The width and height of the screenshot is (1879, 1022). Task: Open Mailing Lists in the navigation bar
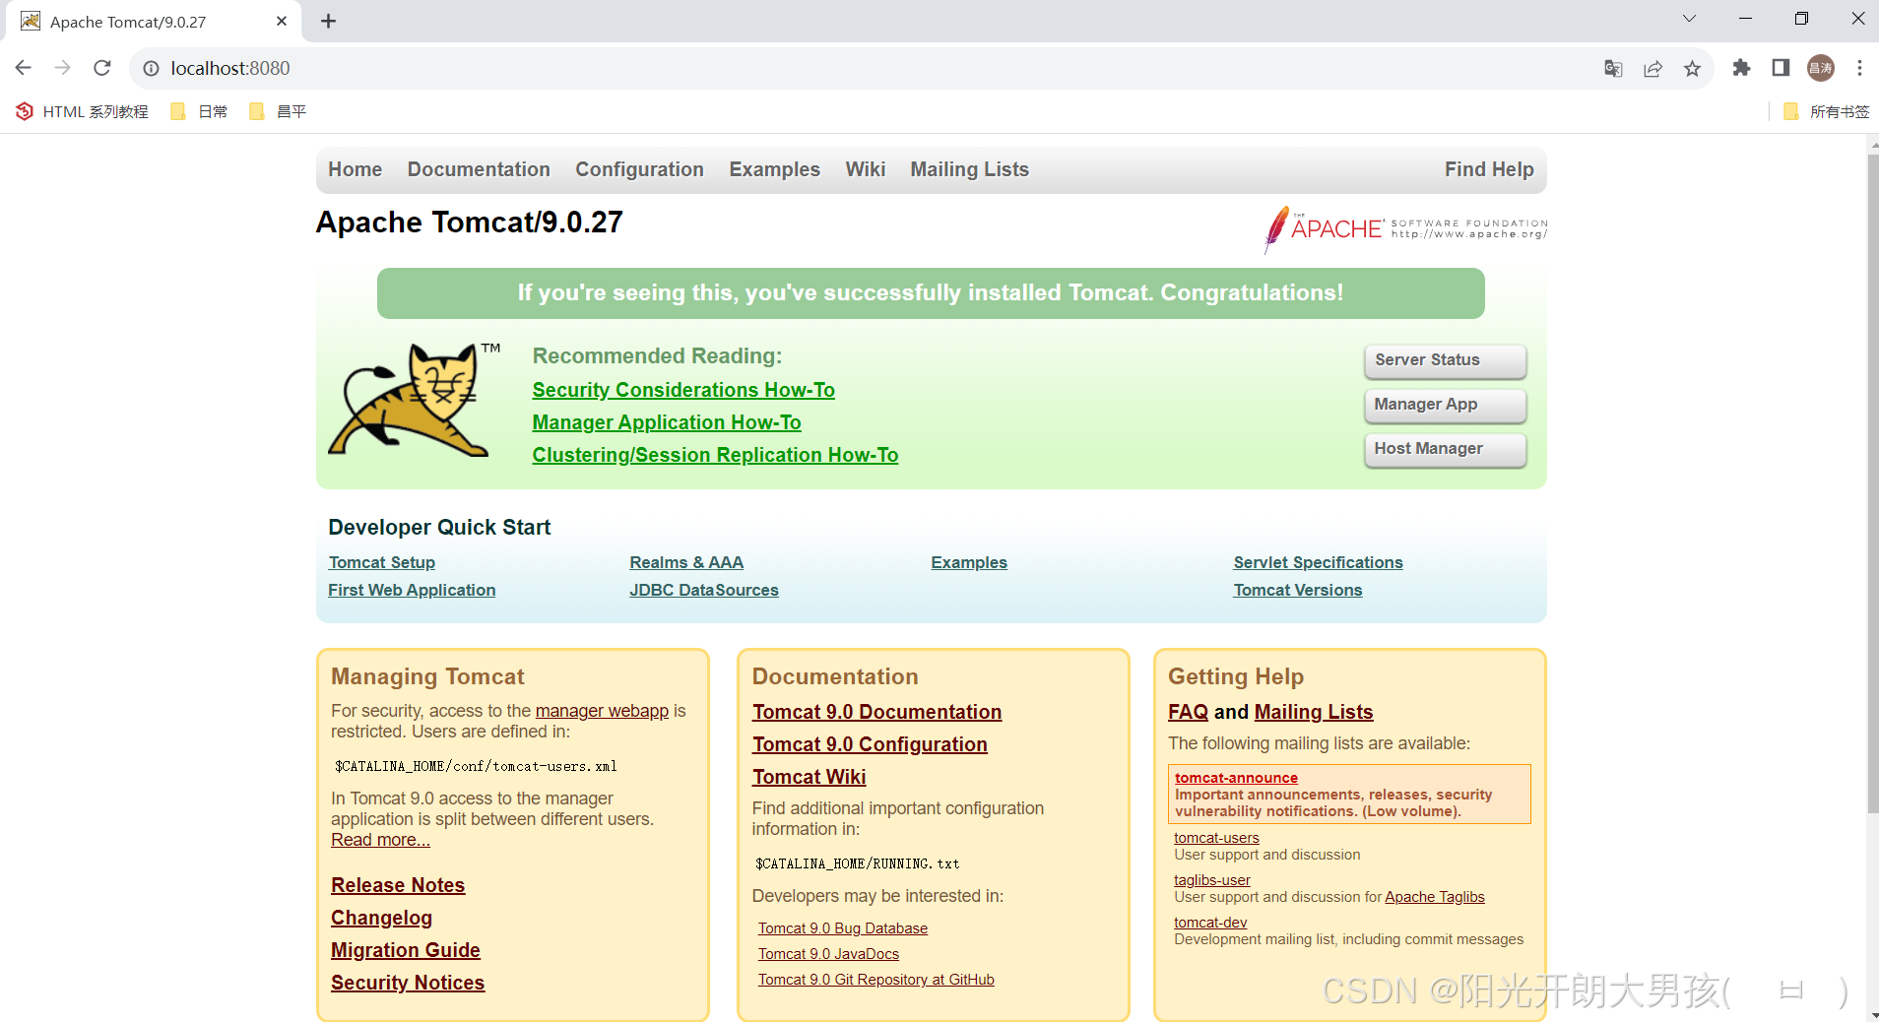(969, 169)
